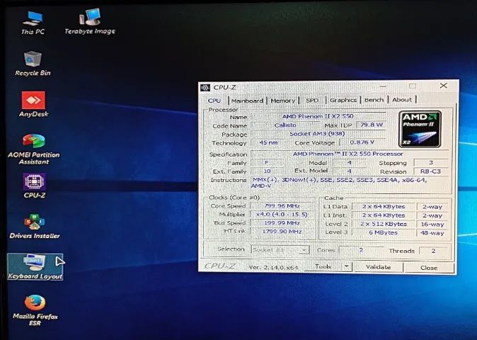Open the Terabyte Image desktop icon

pos(90,22)
